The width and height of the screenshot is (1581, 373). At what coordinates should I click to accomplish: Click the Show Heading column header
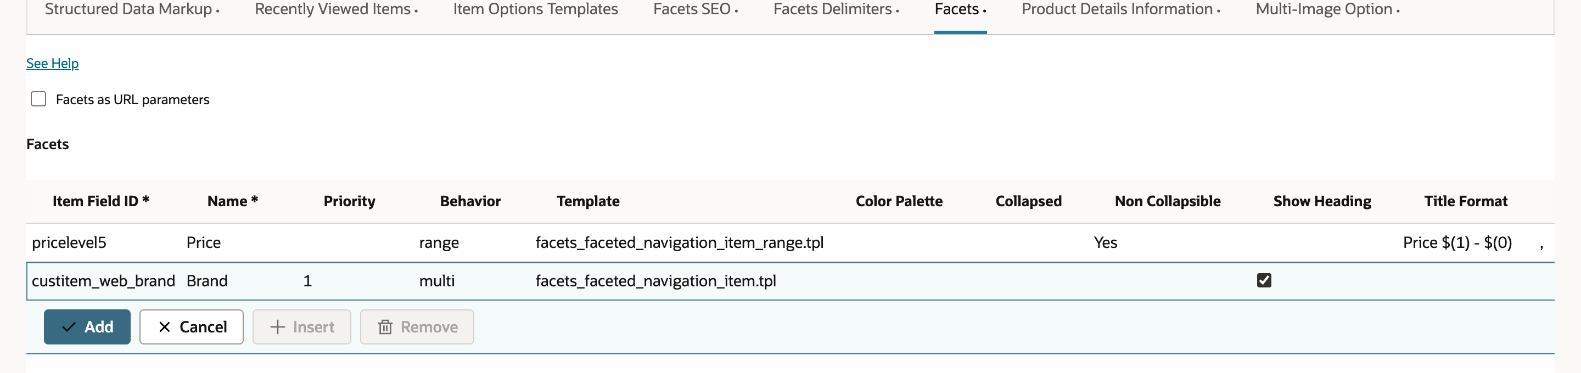[1322, 201]
